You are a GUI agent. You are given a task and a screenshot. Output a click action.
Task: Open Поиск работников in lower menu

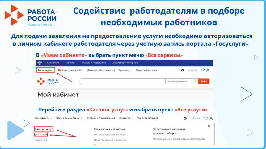click(148, 118)
